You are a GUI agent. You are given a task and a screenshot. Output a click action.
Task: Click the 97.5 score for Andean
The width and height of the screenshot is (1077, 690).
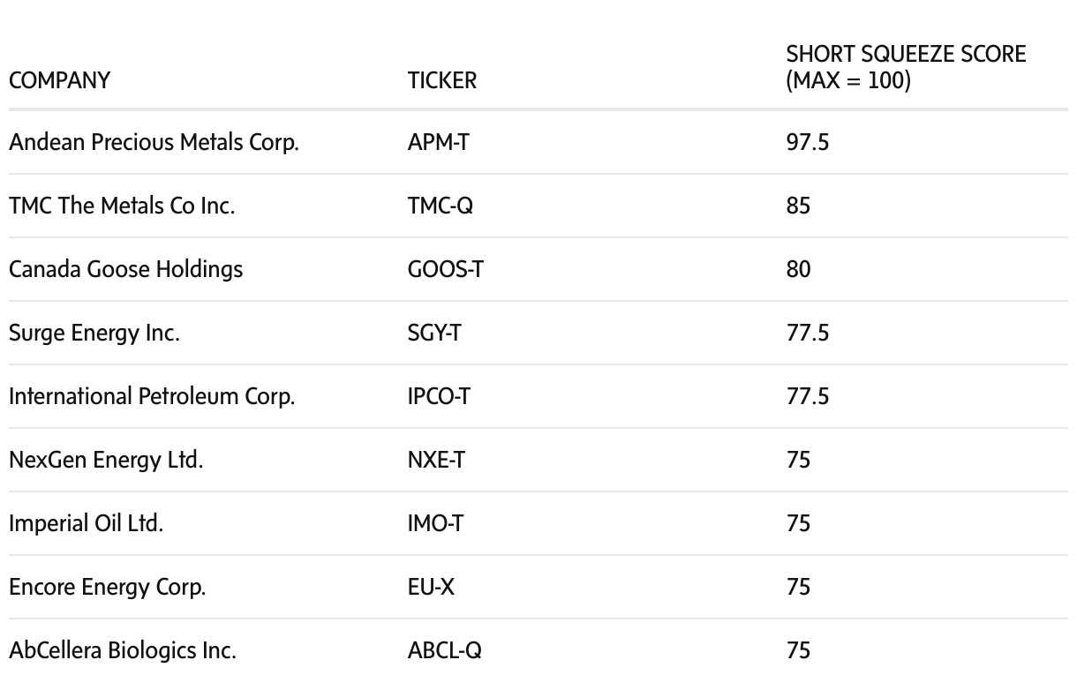click(807, 142)
